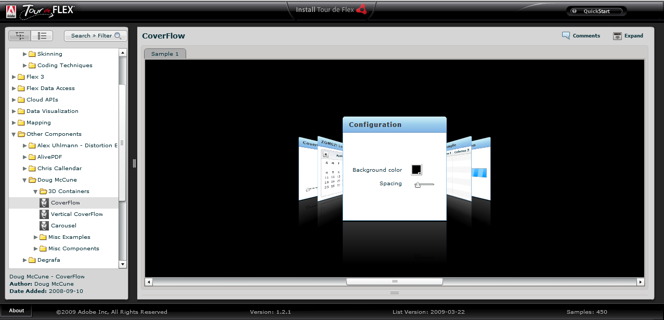Select the Sample 1 tab
Viewport: 664px width, 320px height.
tap(165, 54)
